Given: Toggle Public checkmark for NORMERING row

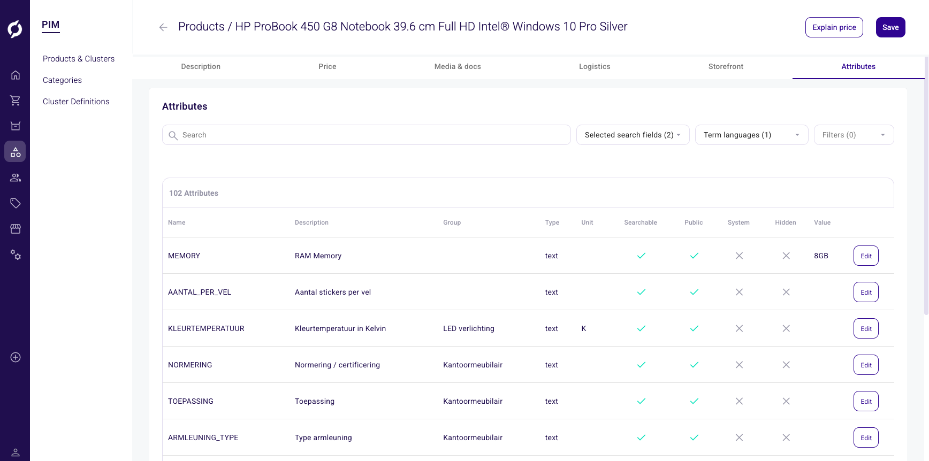Looking at the screenshot, I should [x=694, y=365].
